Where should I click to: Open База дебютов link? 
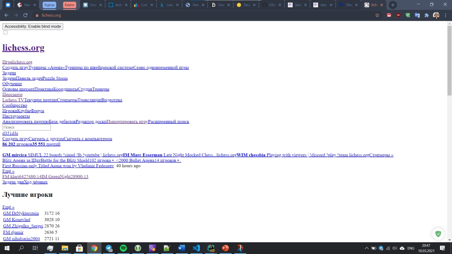pos(62,122)
